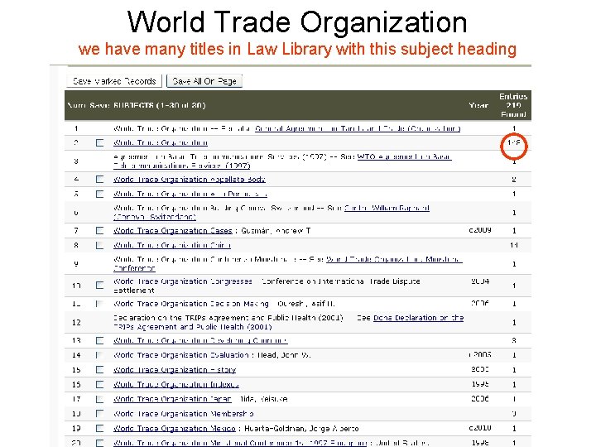Open the row 2 World Trade Organization link
This screenshot has height=447, width=596.
coord(161,143)
